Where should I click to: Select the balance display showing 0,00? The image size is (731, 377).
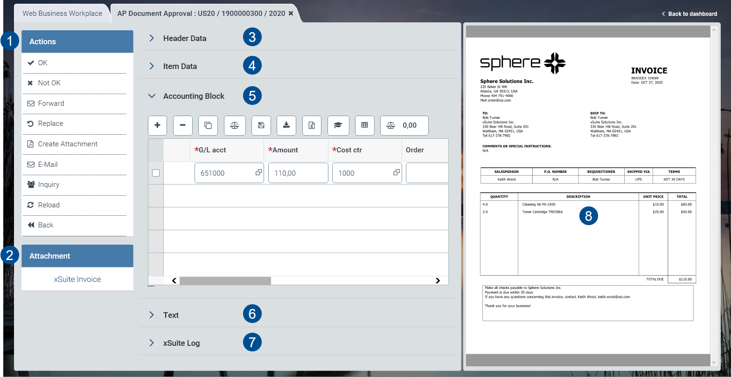[404, 125]
